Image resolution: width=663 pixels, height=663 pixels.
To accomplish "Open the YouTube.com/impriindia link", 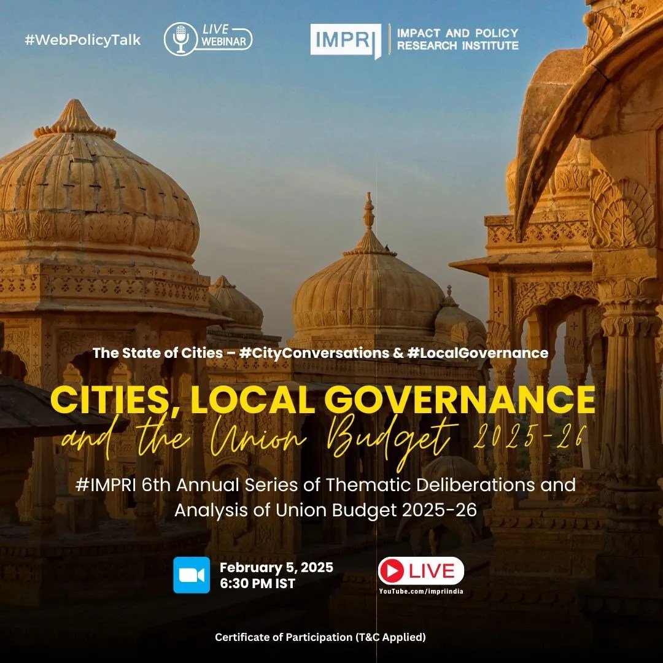I will [421, 591].
